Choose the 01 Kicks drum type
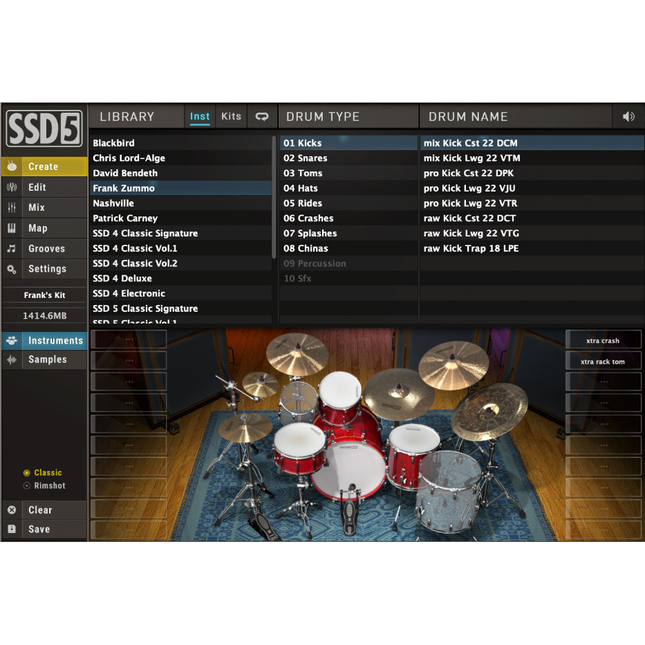This screenshot has width=645, height=645. coord(348,142)
